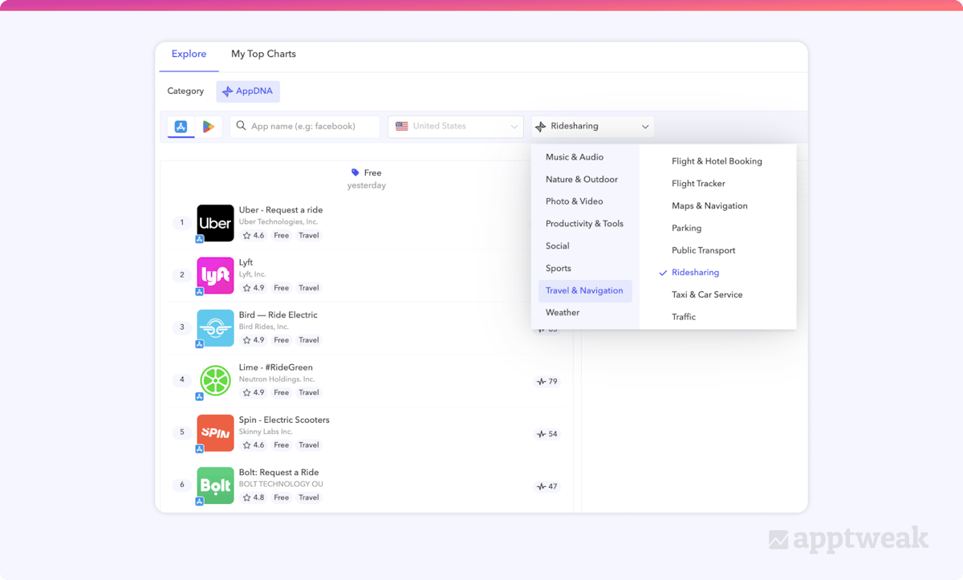The height and width of the screenshot is (580, 963).
Task: Click the Bolt power score 47 icon
Action: 542,487
